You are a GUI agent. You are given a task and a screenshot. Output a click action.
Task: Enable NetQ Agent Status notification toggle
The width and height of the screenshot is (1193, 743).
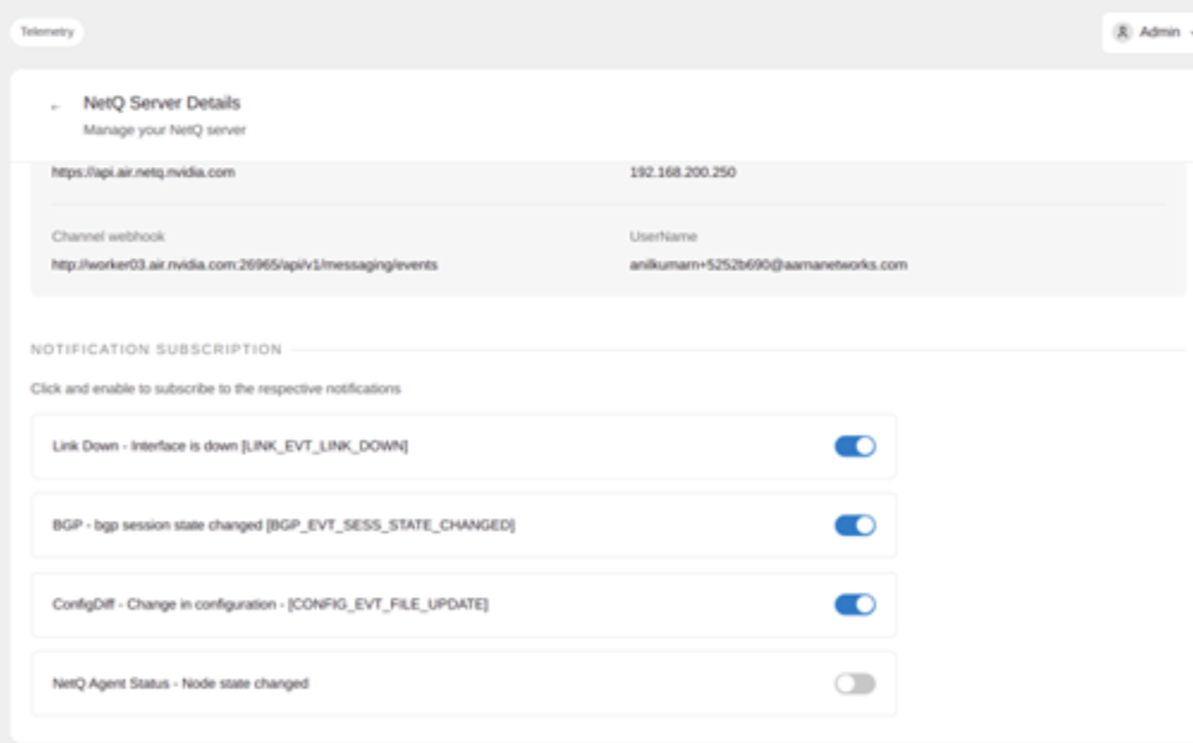(854, 684)
